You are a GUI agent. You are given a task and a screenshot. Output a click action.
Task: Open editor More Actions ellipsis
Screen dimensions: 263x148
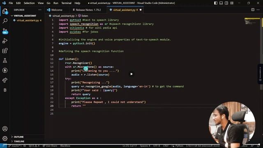[x=258, y=10]
